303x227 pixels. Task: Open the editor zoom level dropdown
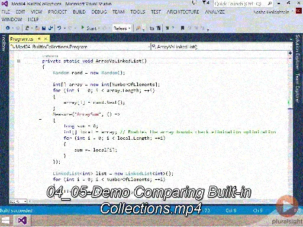(x=18, y=202)
